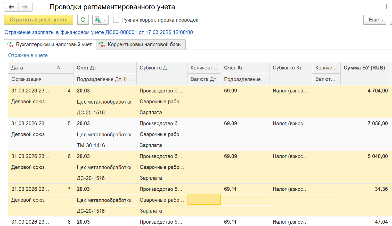Click the N column header
Image resolution: width=392 pixels, height=226 pixels.
click(64, 68)
